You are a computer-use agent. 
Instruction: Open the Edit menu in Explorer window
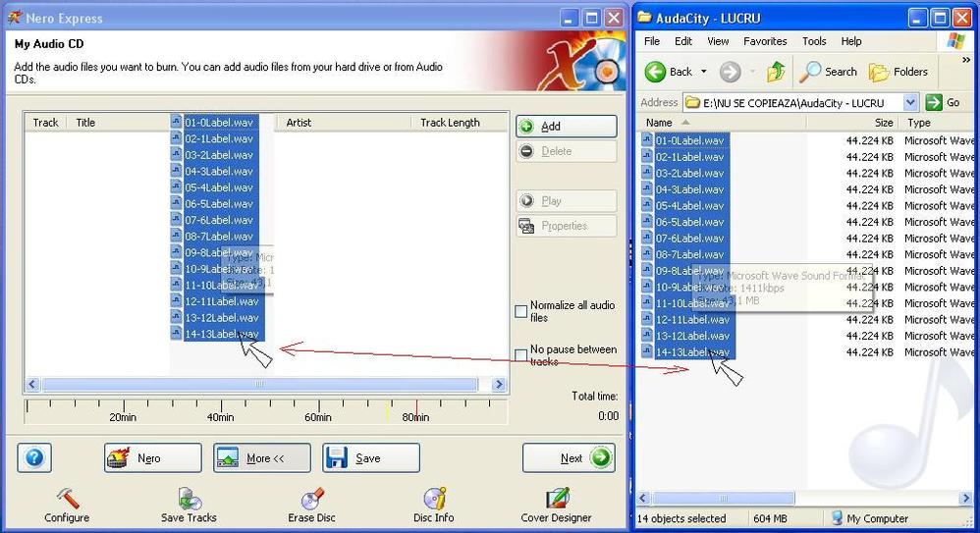[x=683, y=41]
